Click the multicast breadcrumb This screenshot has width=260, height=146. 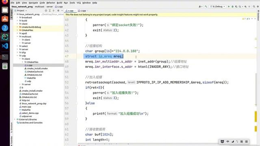click(39, 6)
